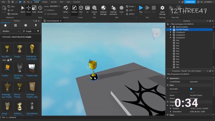Click the Group button
Screen dimensions: 215x121
point(130,6)
